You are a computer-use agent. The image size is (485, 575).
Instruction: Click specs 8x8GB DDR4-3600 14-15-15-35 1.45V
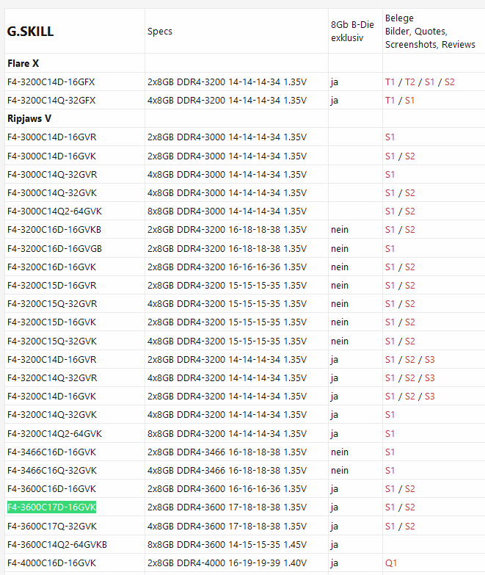click(x=227, y=544)
